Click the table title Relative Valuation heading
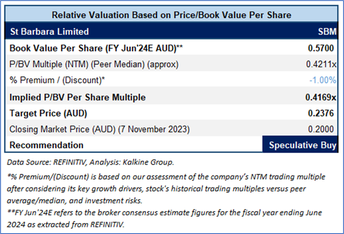 click(171, 15)
